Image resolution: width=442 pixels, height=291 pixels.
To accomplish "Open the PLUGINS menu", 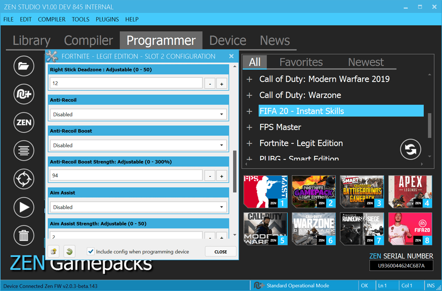I will pyautogui.click(x=107, y=20).
